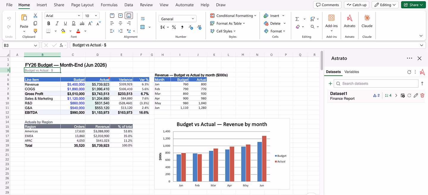Open the Editing mode dropdown

click(385, 5)
